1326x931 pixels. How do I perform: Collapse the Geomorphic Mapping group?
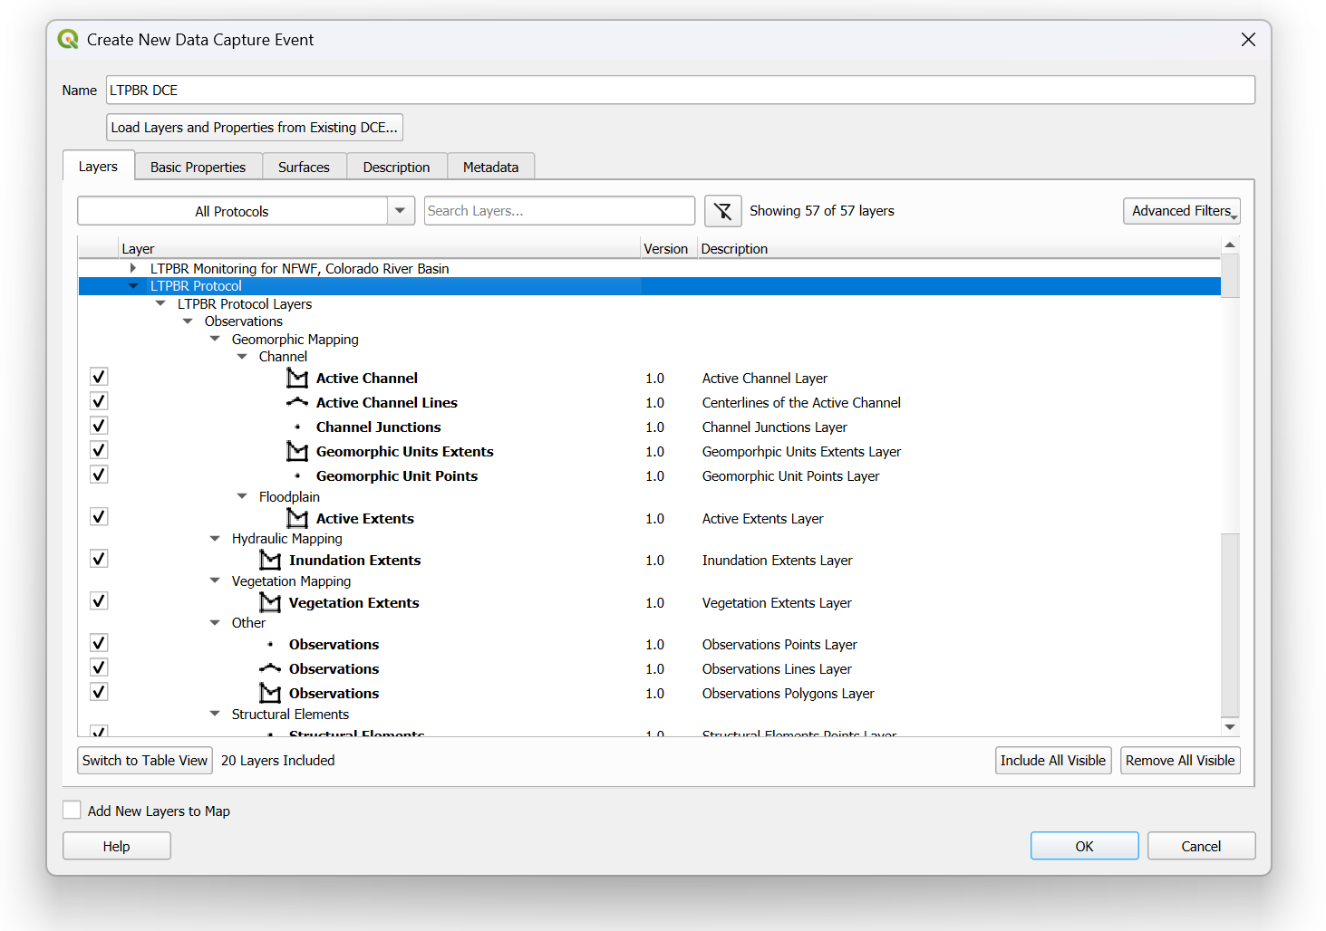click(x=215, y=340)
